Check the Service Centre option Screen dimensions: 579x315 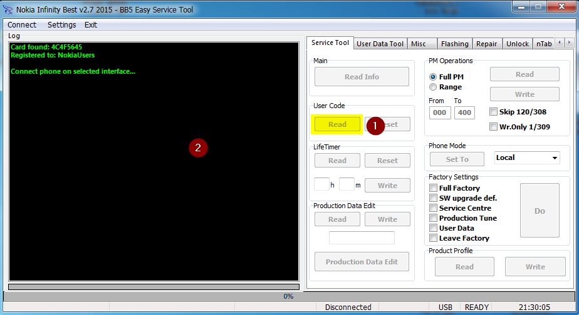(434, 208)
